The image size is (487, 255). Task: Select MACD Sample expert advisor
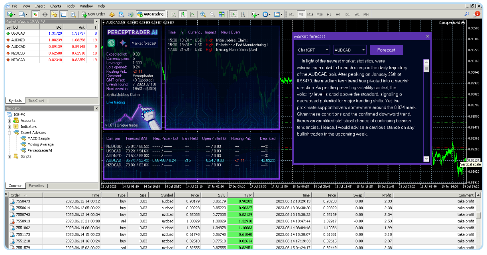[38, 138]
